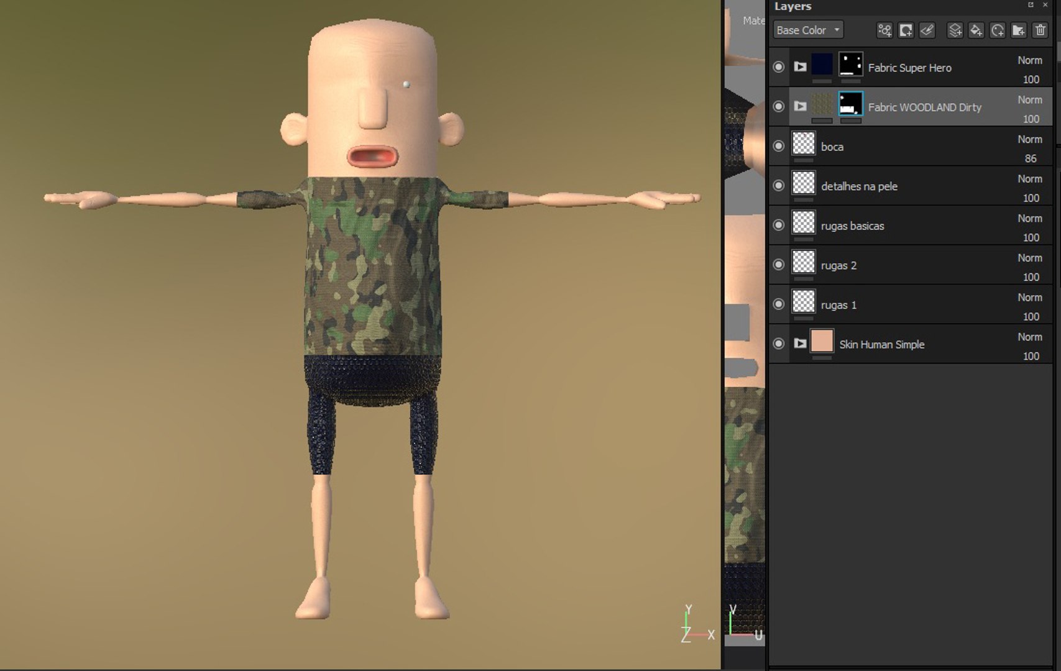Screen dimensions: 1061x671
Task: Hide the rugas 2 layer
Action: [778, 265]
